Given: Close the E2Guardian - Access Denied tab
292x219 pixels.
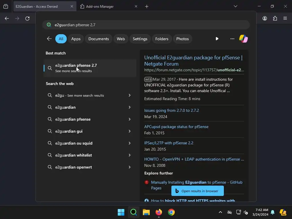Looking at the screenshot, I should 72,6.
